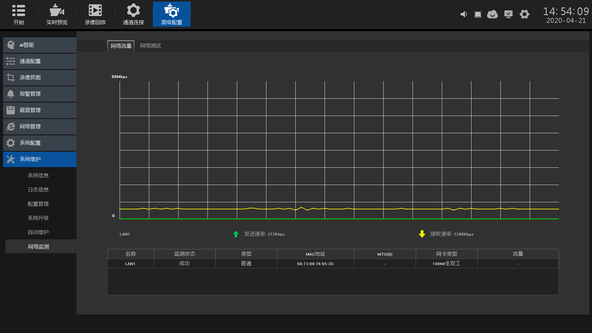The image size is (592, 333).
Task: Select the 网络流量 tab
Action: click(121, 46)
